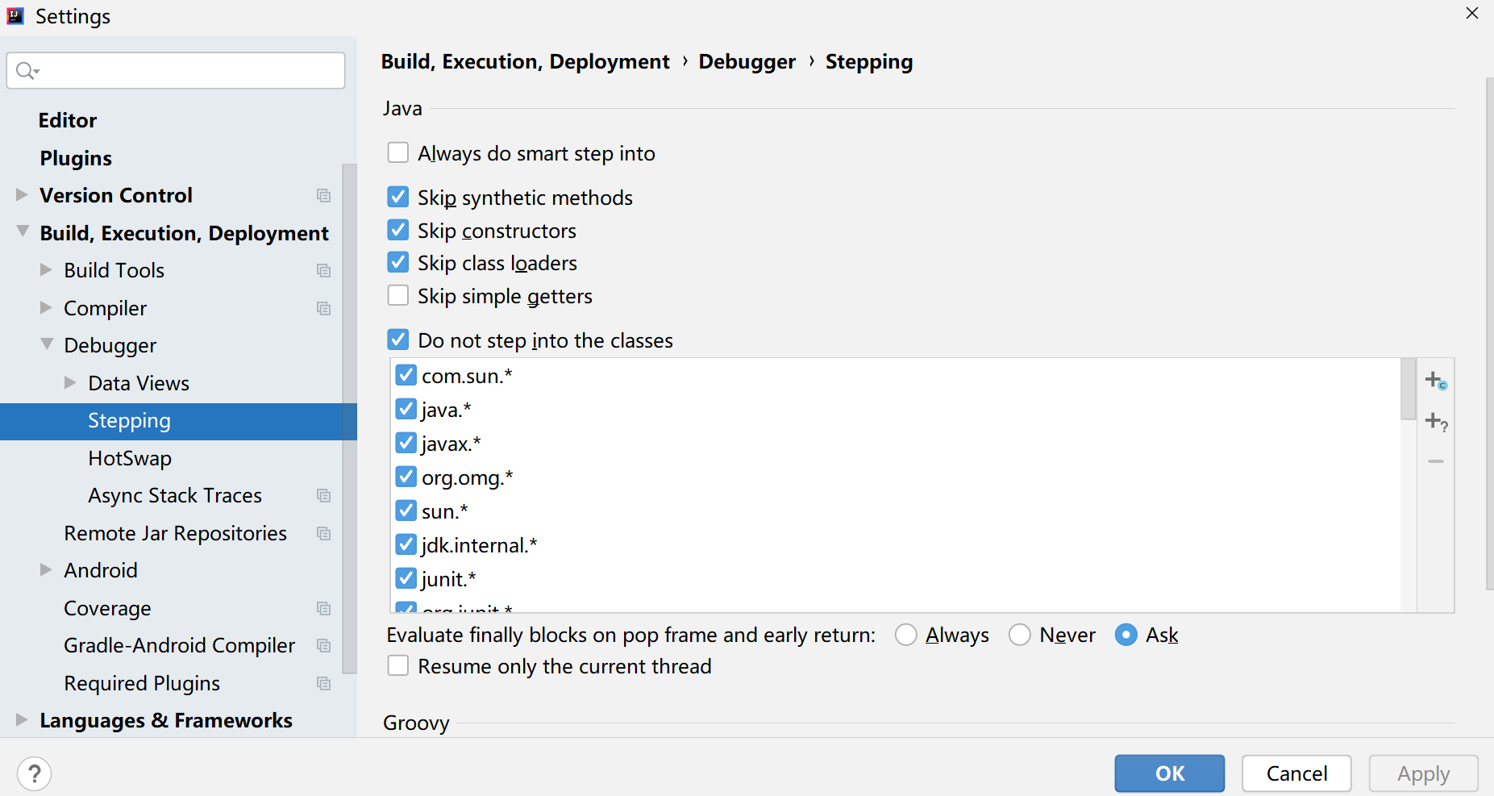Click the Add Class icon
Image resolution: width=1494 pixels, height=796 pixels.
1435,380
